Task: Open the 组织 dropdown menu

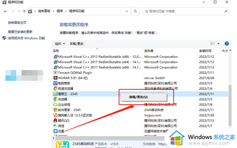Action: point(60,43)
